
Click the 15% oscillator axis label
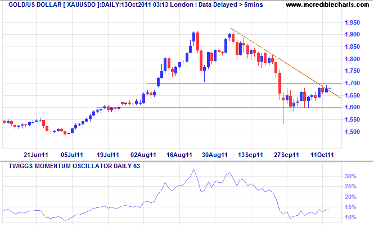pyautogui.click(x=350, y=207)
